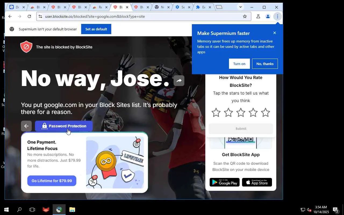View site information icon in address bar

[x=40, y=16]
